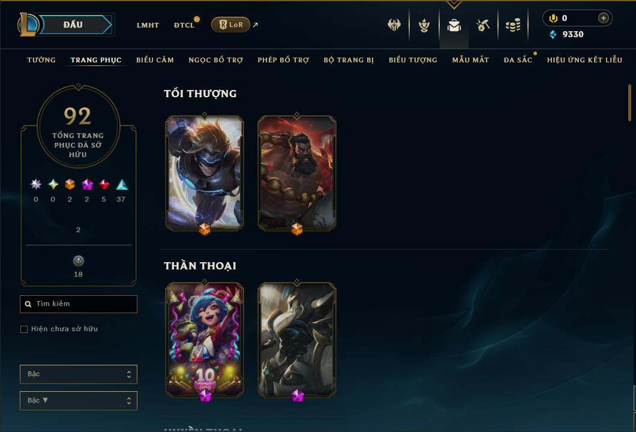636x432 pixels.
Task: Switch to the BIỂU CẢM tab
Action: pos(155,60)
